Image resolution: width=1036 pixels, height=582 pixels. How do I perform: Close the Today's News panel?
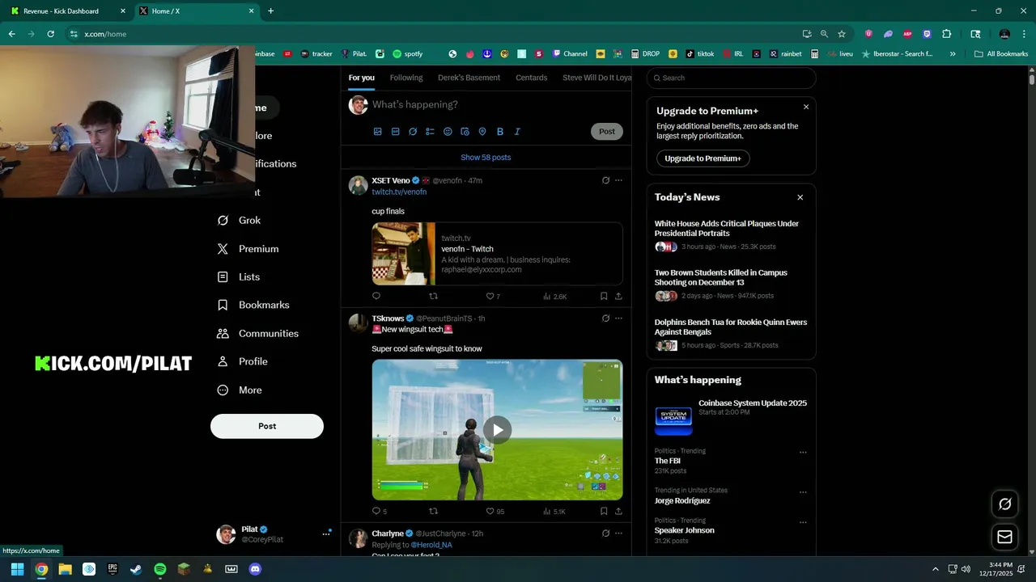coord(800,197)
